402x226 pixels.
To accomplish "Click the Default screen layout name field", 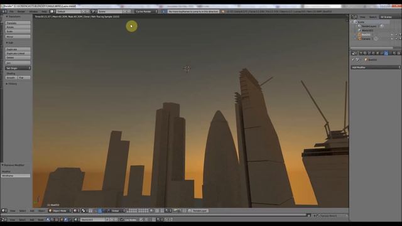I will click(68, 11).
